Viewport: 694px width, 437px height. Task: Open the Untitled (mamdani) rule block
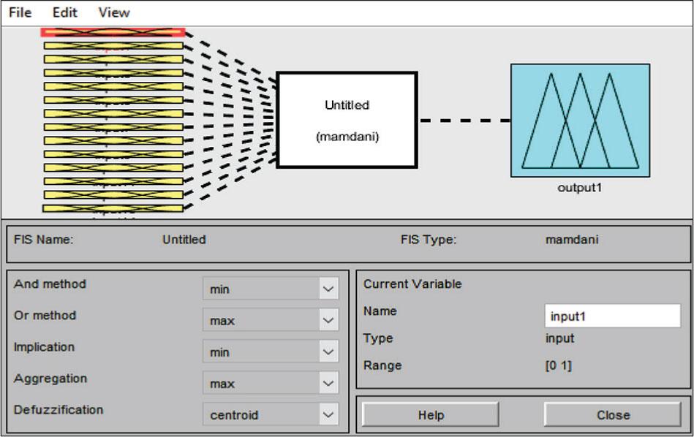coord(347,120)
